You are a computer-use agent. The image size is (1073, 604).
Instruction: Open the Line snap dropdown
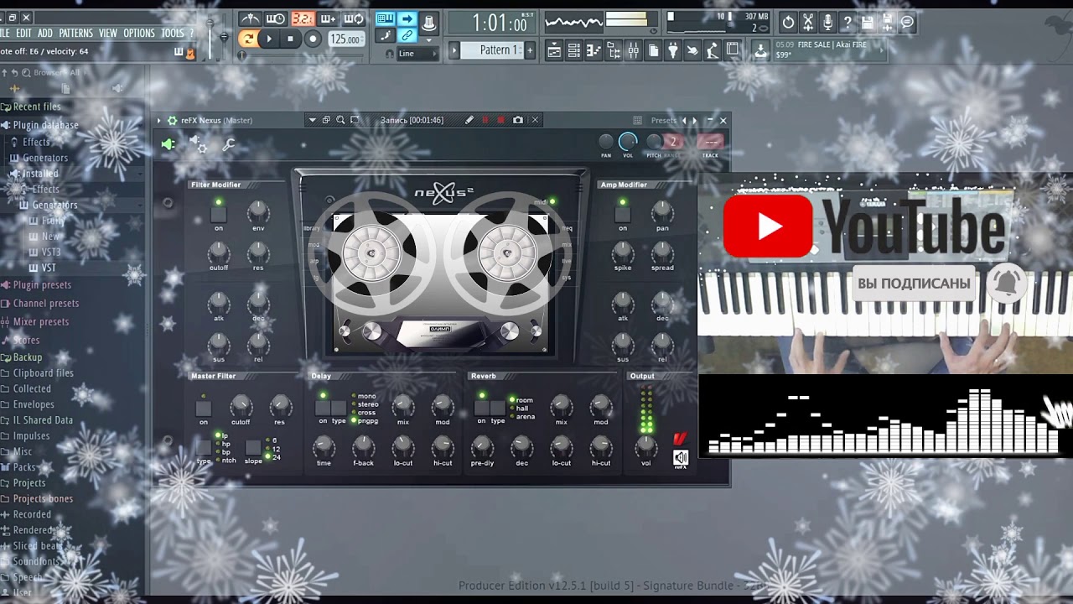417,54
